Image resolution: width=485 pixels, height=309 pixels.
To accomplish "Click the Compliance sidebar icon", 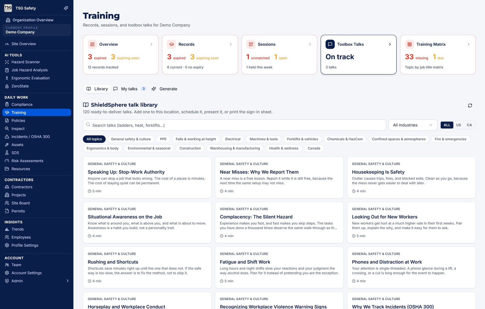I will (x=7, y=104).
